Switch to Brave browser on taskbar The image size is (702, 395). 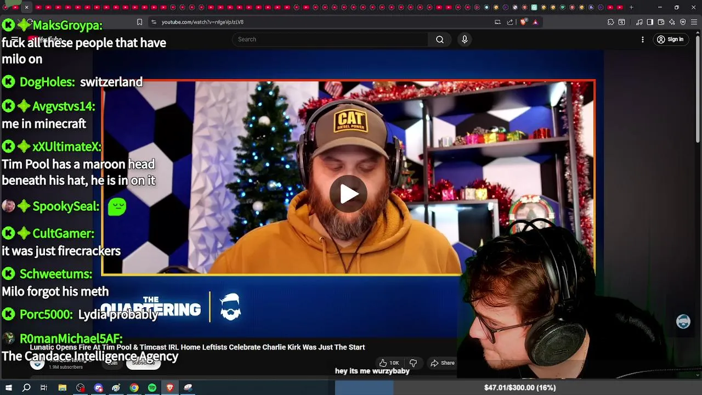[170, 388]
